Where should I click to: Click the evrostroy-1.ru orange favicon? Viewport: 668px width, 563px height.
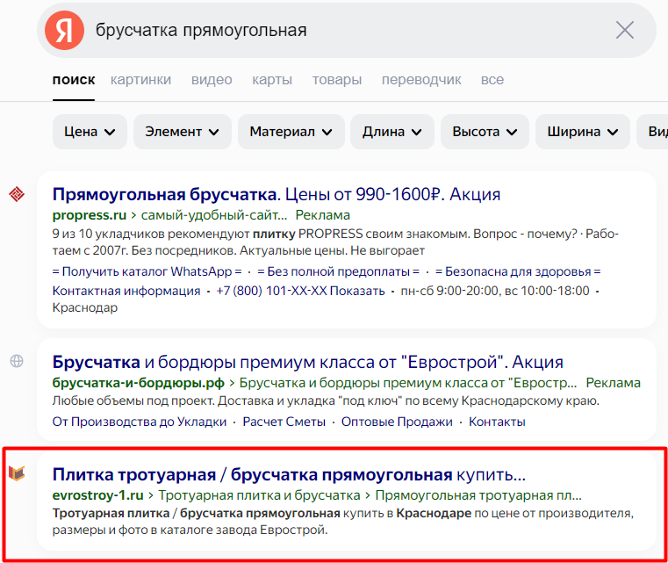(17, 474)
